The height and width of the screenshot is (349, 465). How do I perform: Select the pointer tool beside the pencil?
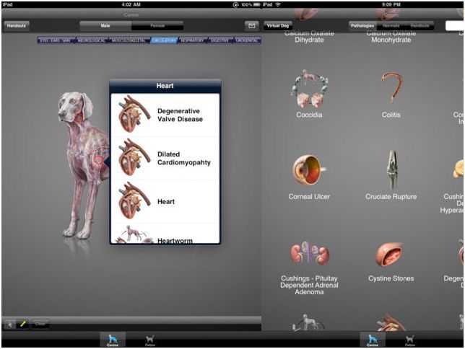click(x=10, y=324)
